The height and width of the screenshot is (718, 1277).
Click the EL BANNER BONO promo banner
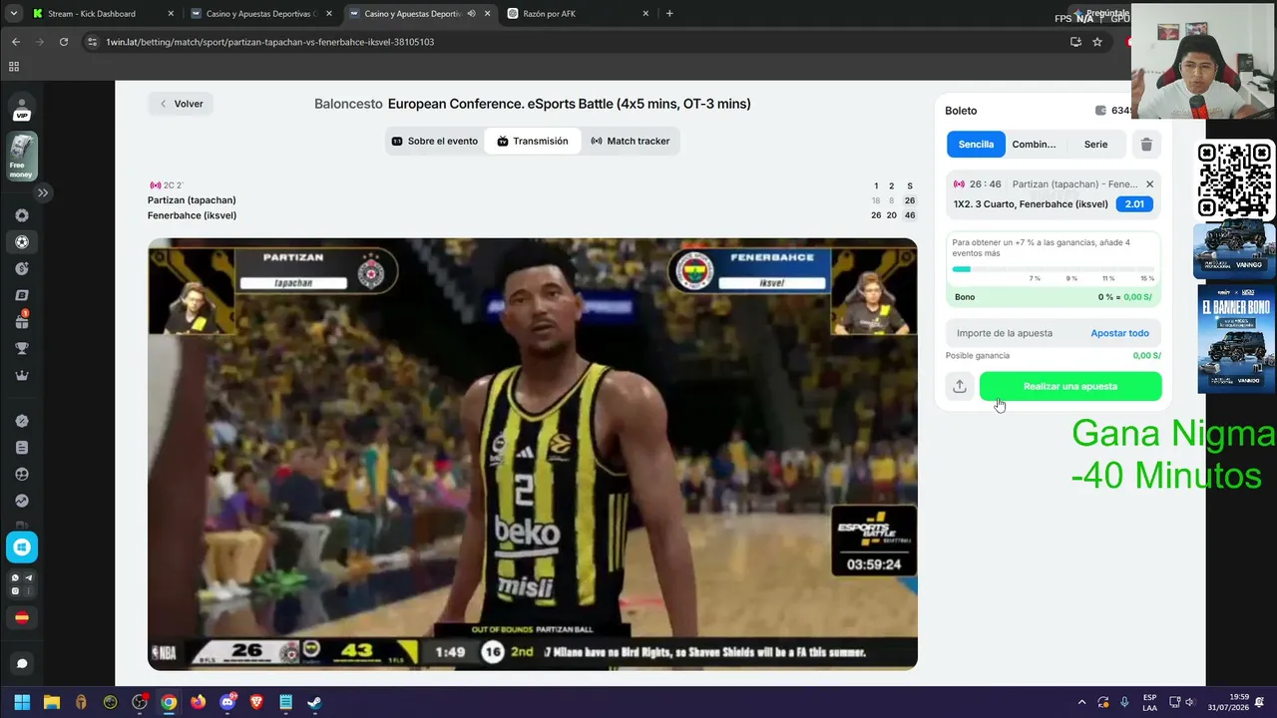pos(1236,339)
